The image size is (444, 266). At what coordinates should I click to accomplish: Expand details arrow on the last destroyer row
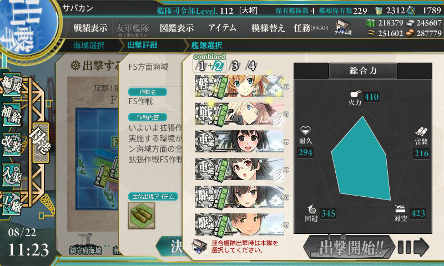pyautogui.click(x=286, y=225)
